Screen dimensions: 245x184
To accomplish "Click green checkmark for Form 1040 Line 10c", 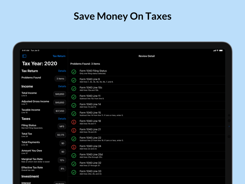I will (74, 89).
